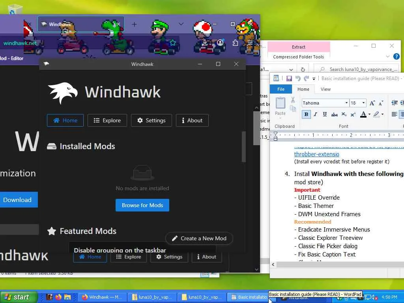Click the vertical scrollbar in Windhawk app
This screenshot has height=303, width=404.
point(243,147)
